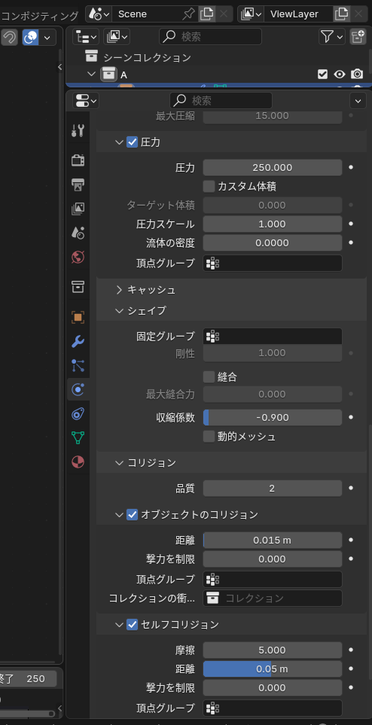This screenshot has width=372, height=725.
Task: Enable the カスタム体積 checkbox
Action: pos(209,187)
